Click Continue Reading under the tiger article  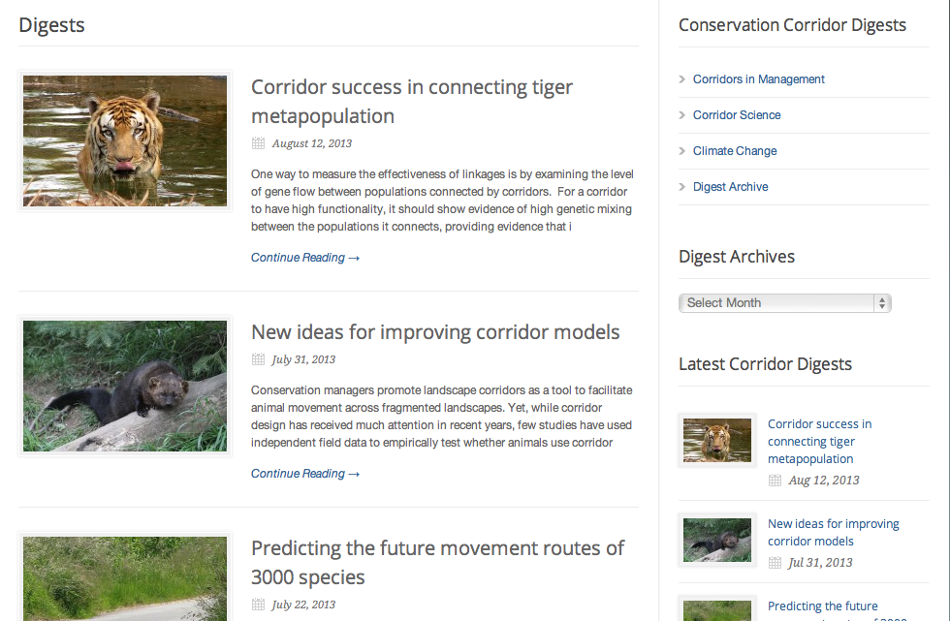click(x=305, y=258)
